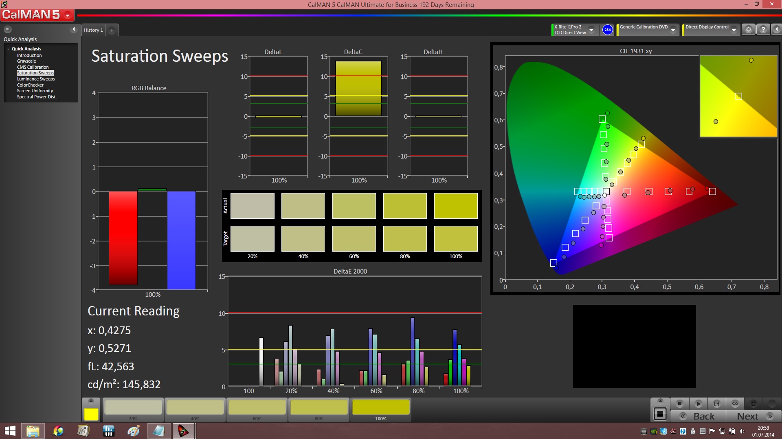Collapse the left sidebar with arrow
The image size is (782, 439).
(x=74, y=29)
